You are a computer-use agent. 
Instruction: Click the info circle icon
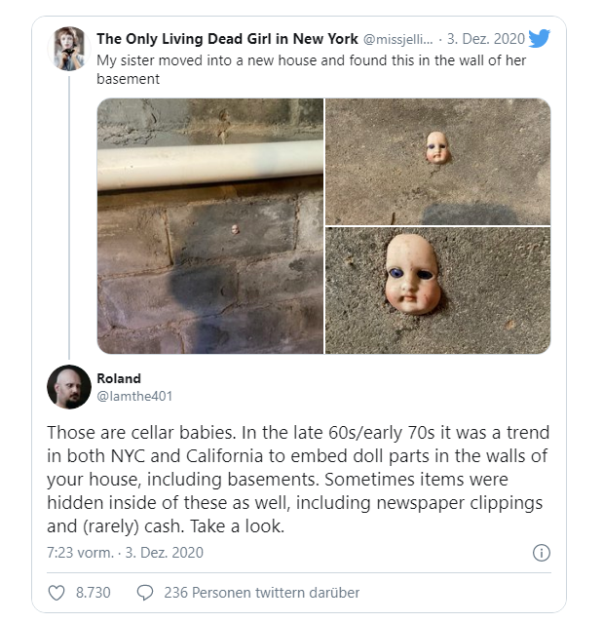542,553
